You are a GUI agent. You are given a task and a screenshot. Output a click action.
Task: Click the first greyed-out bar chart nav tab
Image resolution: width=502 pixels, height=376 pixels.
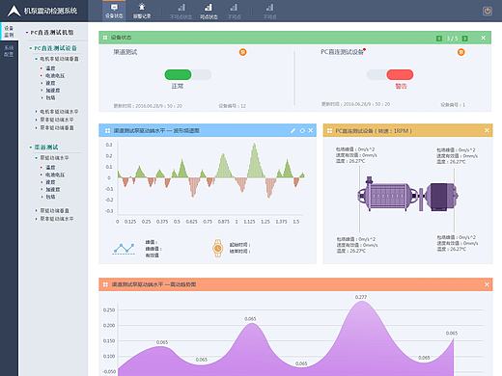tap(181, 11)
